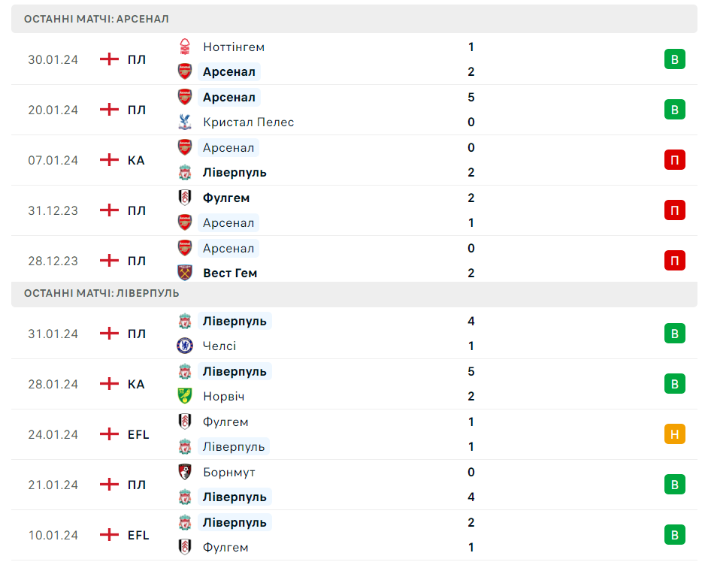Open the Челсі team link
Screen dimensions: 705x562
(x=219, y=346)
